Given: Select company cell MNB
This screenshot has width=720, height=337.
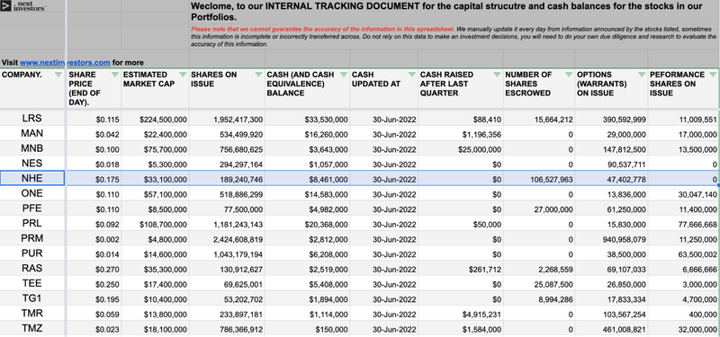Looking at the screenshot, I should [x=31, y=148].
